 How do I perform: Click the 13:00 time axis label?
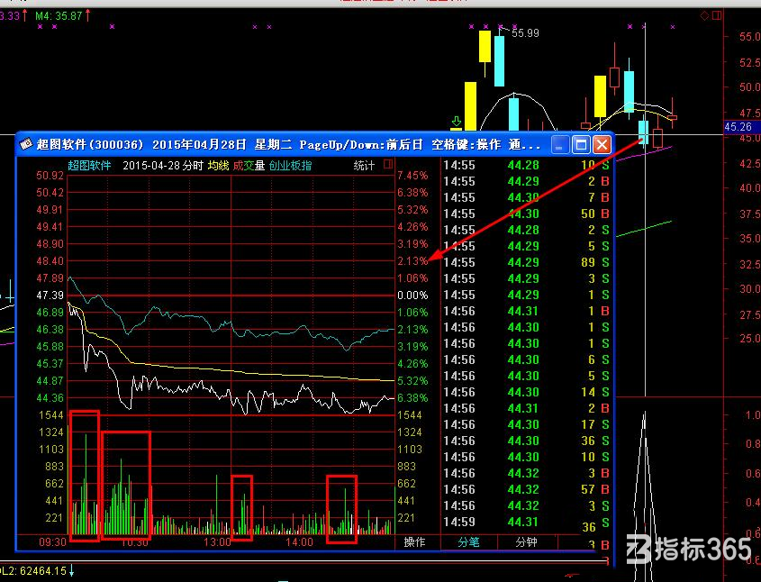pos(217,541)
